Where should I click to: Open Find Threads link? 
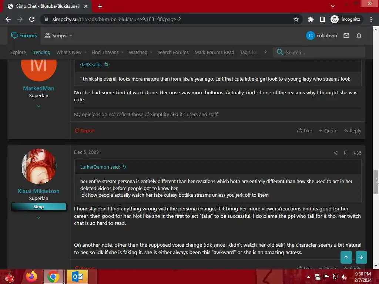tap(105, 52)
